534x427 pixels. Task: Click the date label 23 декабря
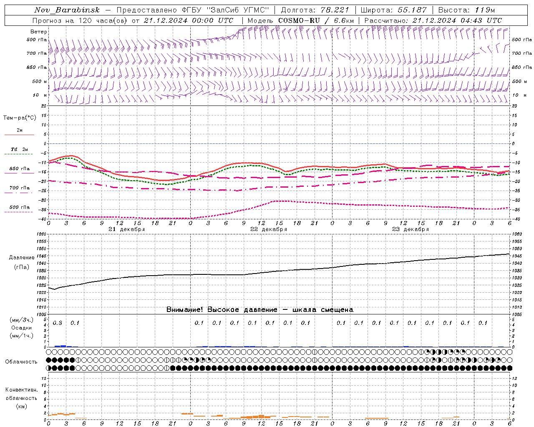[411, 229]
